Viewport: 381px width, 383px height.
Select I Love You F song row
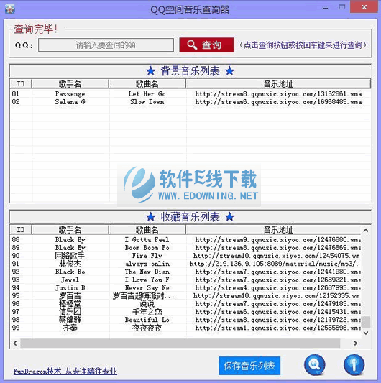tap(185, 280)
